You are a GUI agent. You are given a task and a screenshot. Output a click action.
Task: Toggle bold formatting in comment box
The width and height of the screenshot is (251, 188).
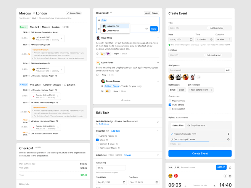pyautogui.click(x=99, y=29)
